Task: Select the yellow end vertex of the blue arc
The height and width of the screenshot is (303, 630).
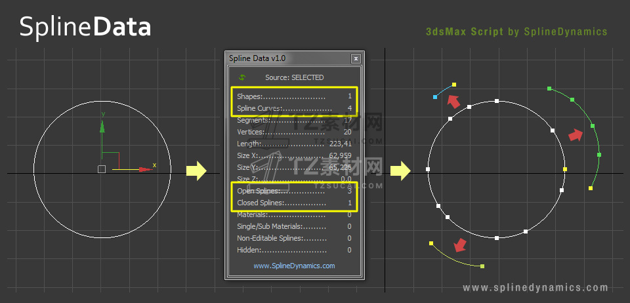Action: point(454,85)
